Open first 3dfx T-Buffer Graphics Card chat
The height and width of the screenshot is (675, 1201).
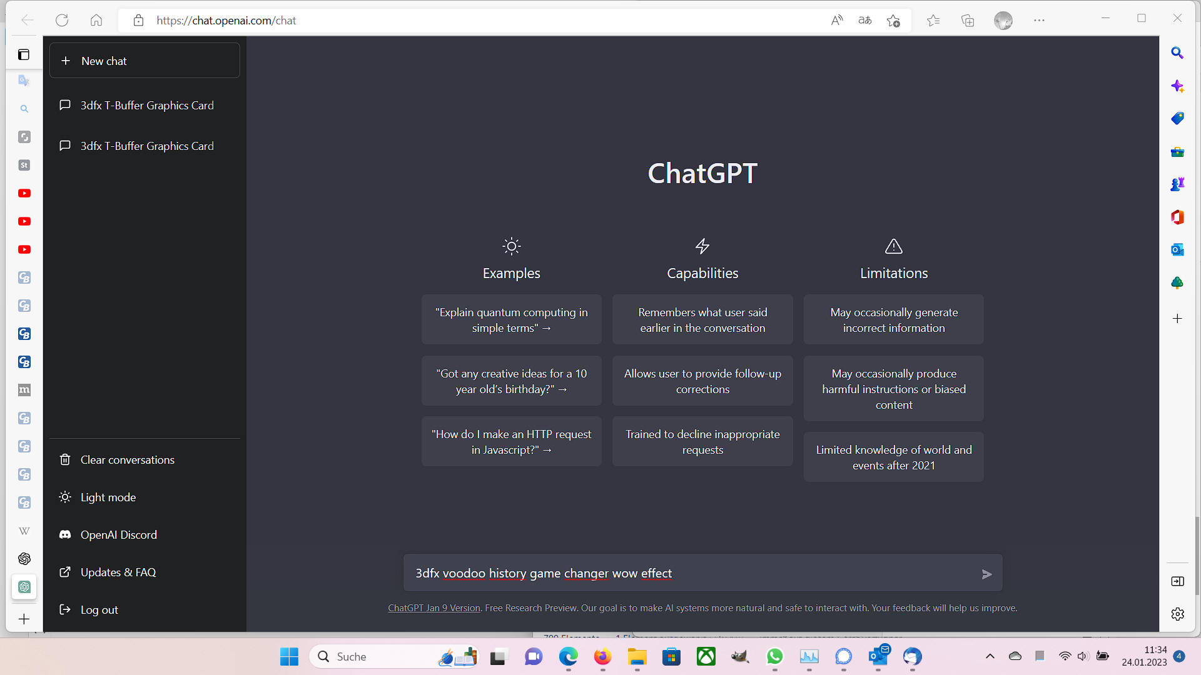click(146, 106)
